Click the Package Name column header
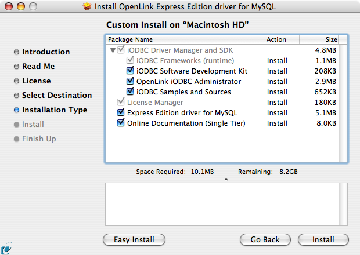 coord(185,39)
